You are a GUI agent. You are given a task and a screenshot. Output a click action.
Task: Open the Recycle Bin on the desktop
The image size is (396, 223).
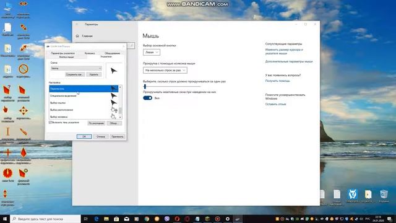pos(384,196)
